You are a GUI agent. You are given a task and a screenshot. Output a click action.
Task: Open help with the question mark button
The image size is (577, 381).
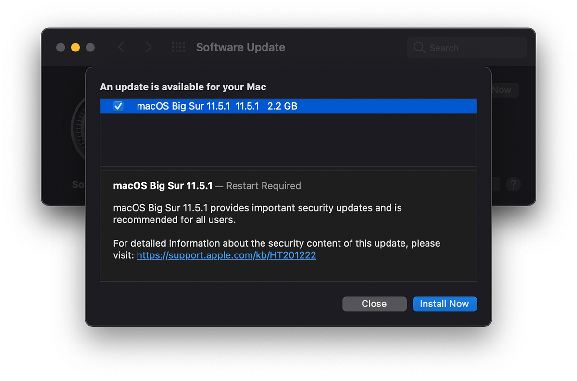[514, 184]
